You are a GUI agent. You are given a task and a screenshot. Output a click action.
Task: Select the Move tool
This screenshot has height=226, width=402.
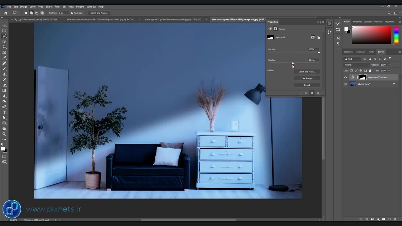(x=4, y=25)
